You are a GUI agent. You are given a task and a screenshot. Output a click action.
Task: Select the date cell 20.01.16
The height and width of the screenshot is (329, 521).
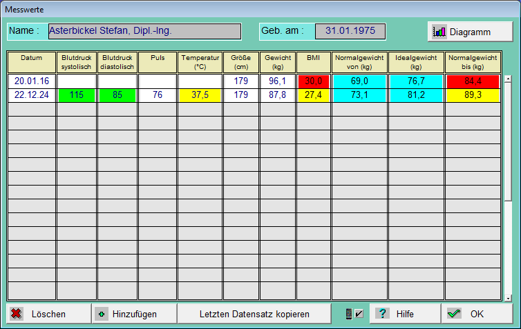31,81
